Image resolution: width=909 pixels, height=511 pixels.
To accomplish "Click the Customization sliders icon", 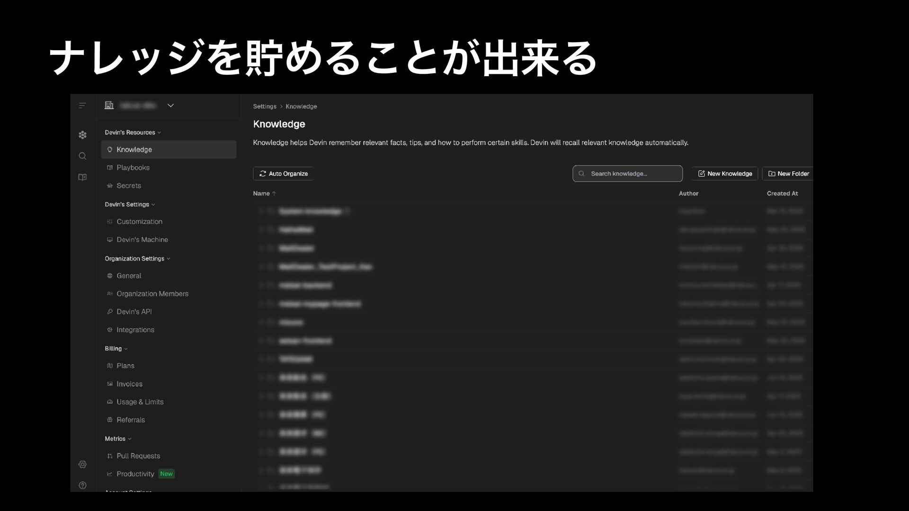I will [x=110, y=221].
